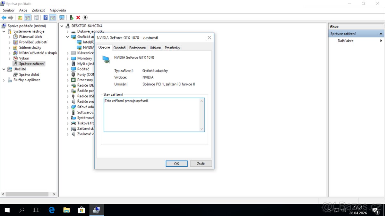Expand the Myši a jiná category
Viewport: 385px width, 216px height.
68,64
